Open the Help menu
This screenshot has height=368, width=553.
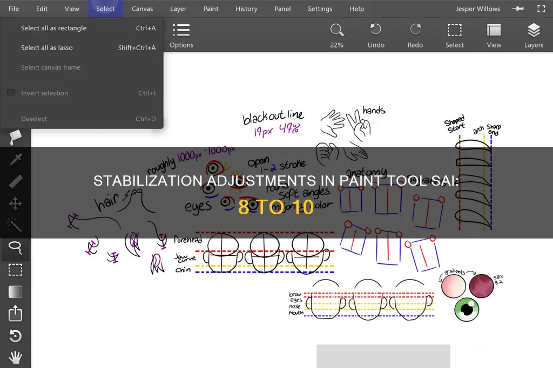356,9
